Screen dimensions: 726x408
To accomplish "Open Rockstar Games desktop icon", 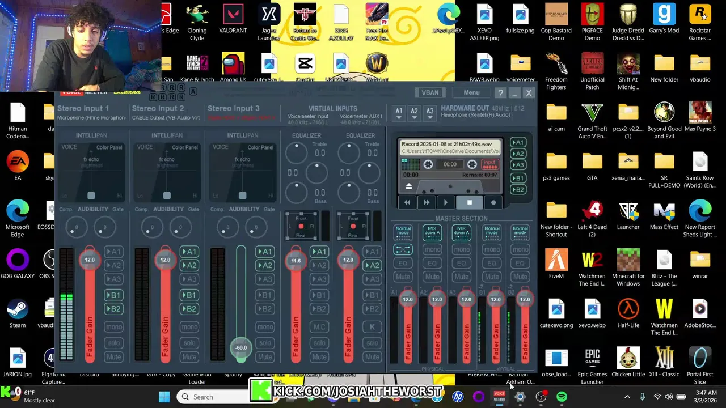I will click(x=700, y=23).
